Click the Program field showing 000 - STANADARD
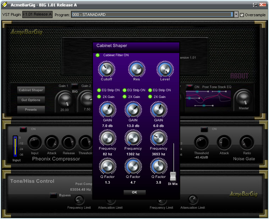Screen dimensions: 269x219 point(152,15)
